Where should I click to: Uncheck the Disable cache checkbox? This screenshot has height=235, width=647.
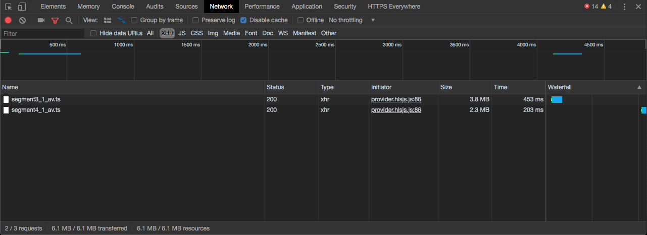pos(243,20)
